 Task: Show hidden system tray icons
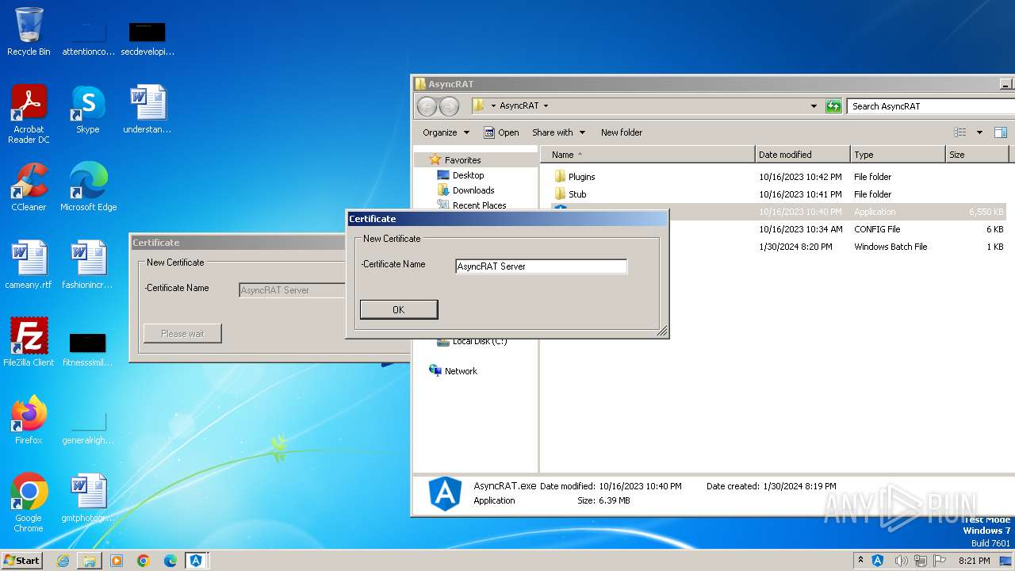pyautogui.click(x=860, y=561)
